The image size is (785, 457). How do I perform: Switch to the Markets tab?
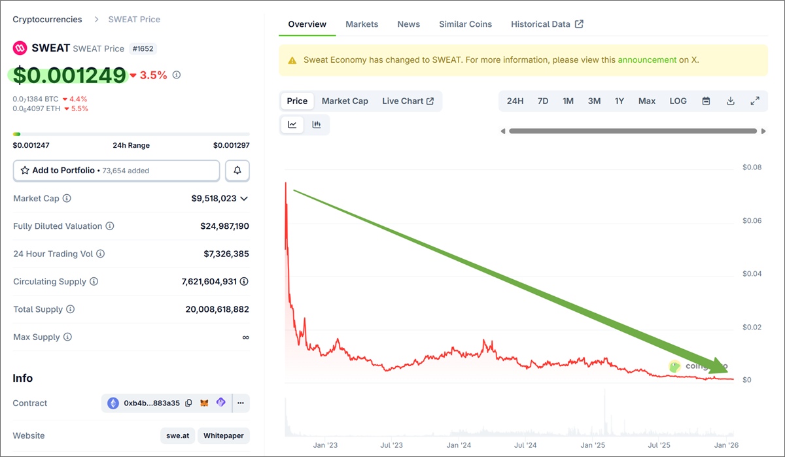click(x=362, y=24)
